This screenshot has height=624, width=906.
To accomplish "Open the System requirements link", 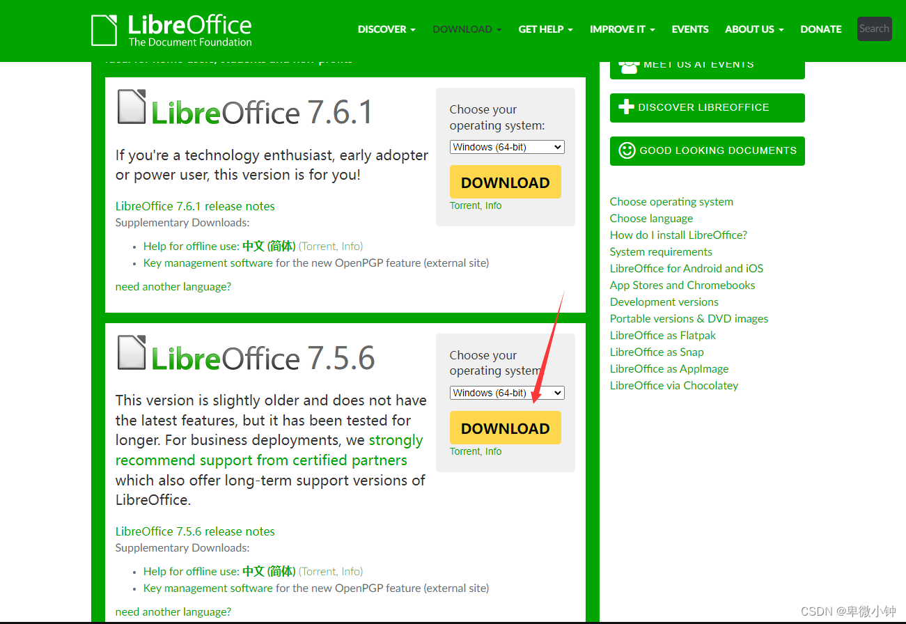I will pos(661,252).
